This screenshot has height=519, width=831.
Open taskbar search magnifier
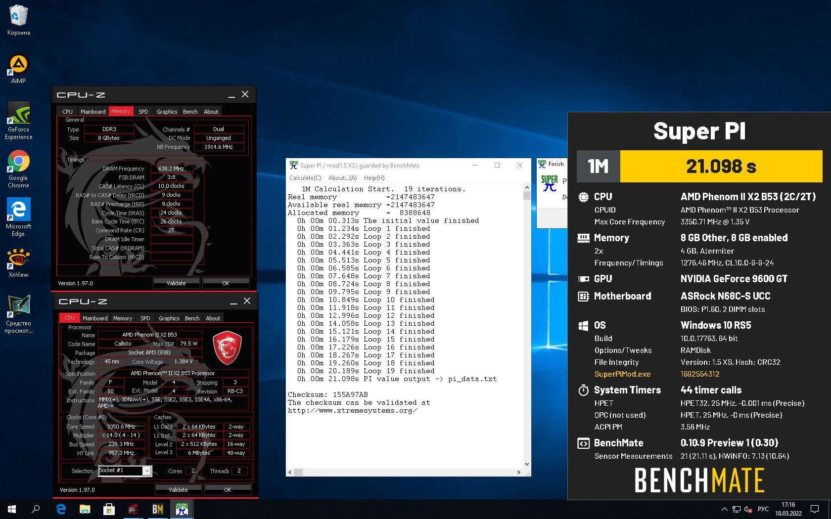click(x=36, y=509)
